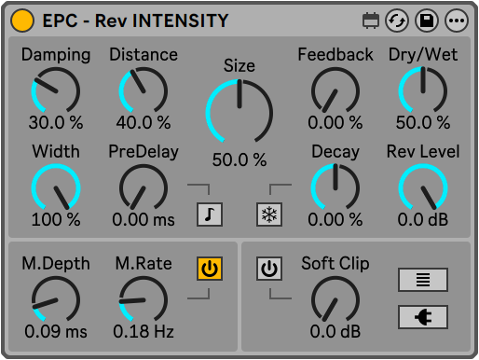Click the plug connector icon button

pos(423,317)
